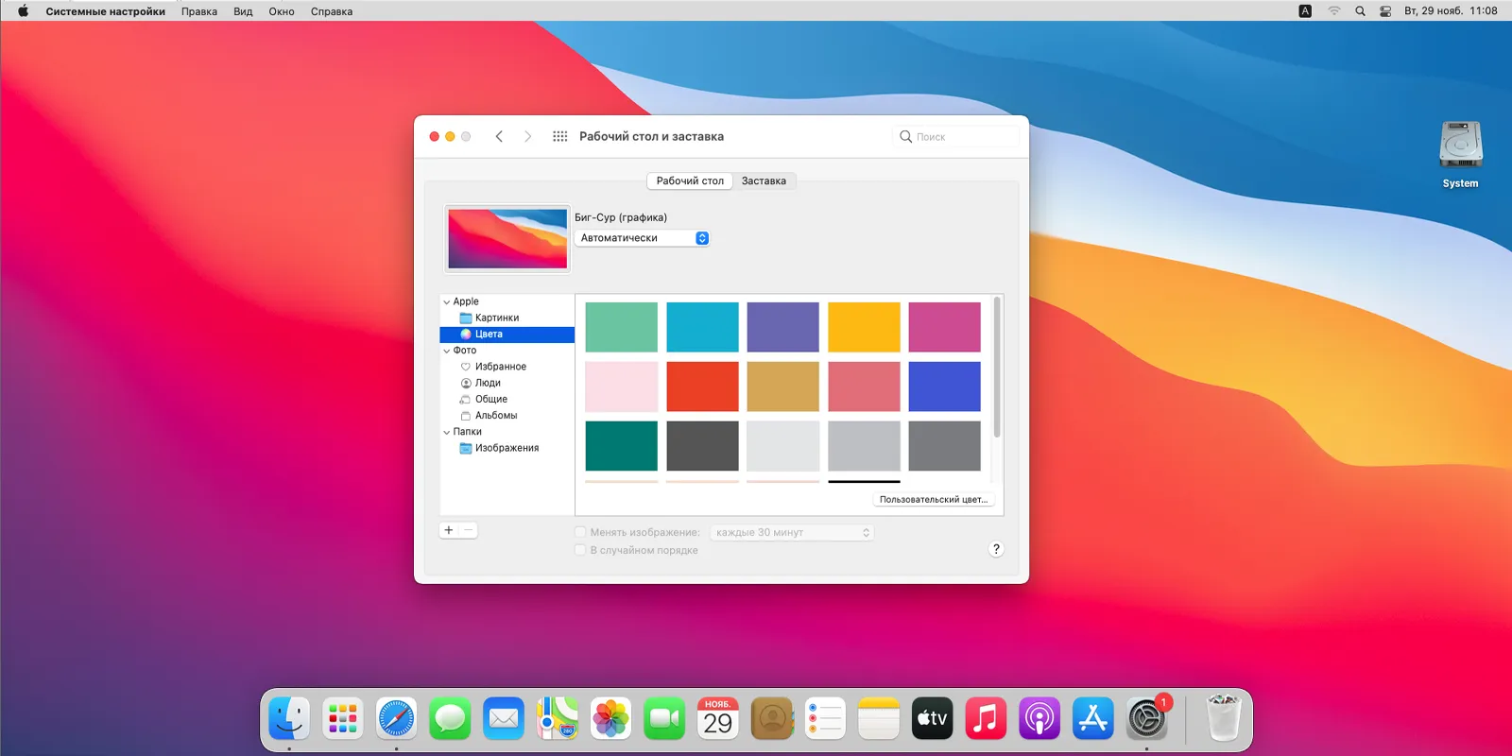Choose the light pink color swatch
The image size is (1512, 756).
pos(622,387)
